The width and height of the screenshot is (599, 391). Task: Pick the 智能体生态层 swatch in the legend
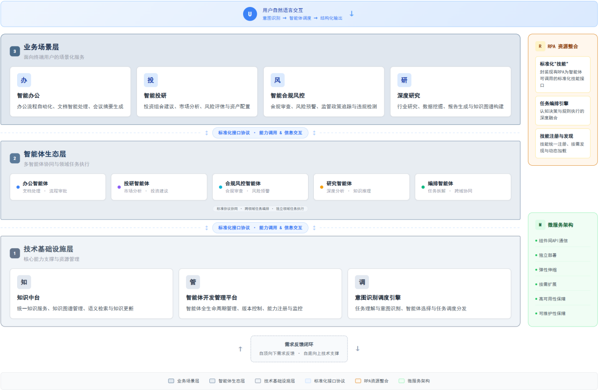click(212, 381)
